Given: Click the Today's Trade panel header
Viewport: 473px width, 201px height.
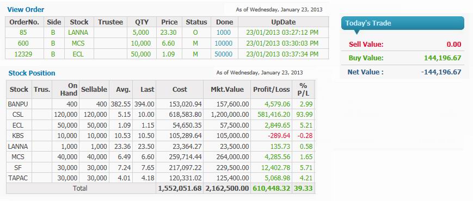Looking at the screenshot, I should click(403, 23).
